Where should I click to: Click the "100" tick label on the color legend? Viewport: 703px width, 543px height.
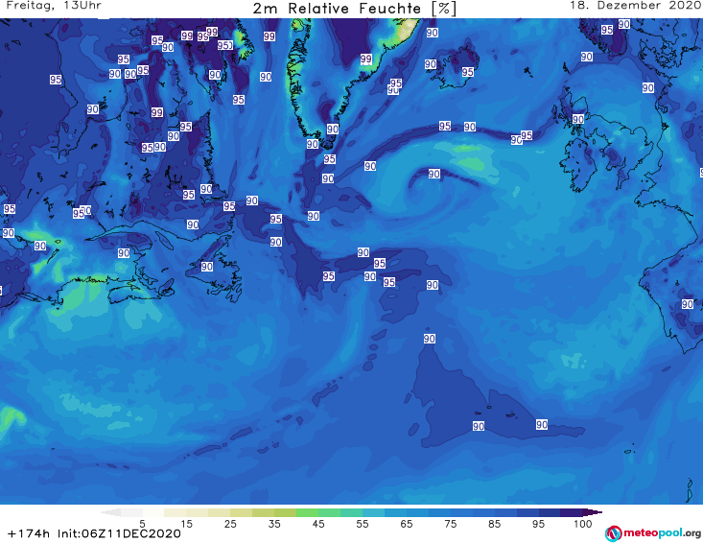pos(582,523)
